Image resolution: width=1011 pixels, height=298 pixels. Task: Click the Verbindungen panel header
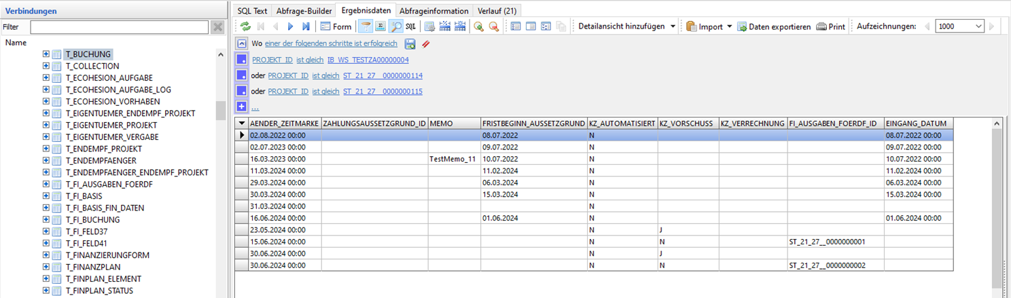[x=113, y=11]
